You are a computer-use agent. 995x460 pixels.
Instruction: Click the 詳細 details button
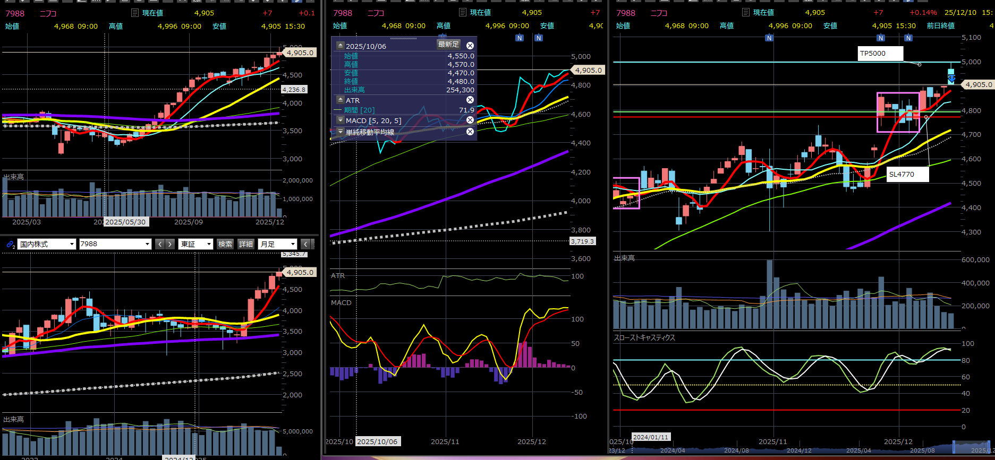[246, 244]
